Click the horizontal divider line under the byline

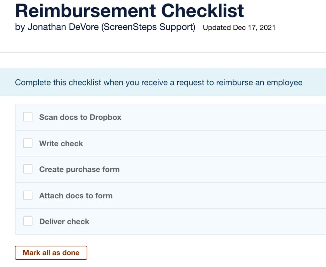tap(163, 53)
